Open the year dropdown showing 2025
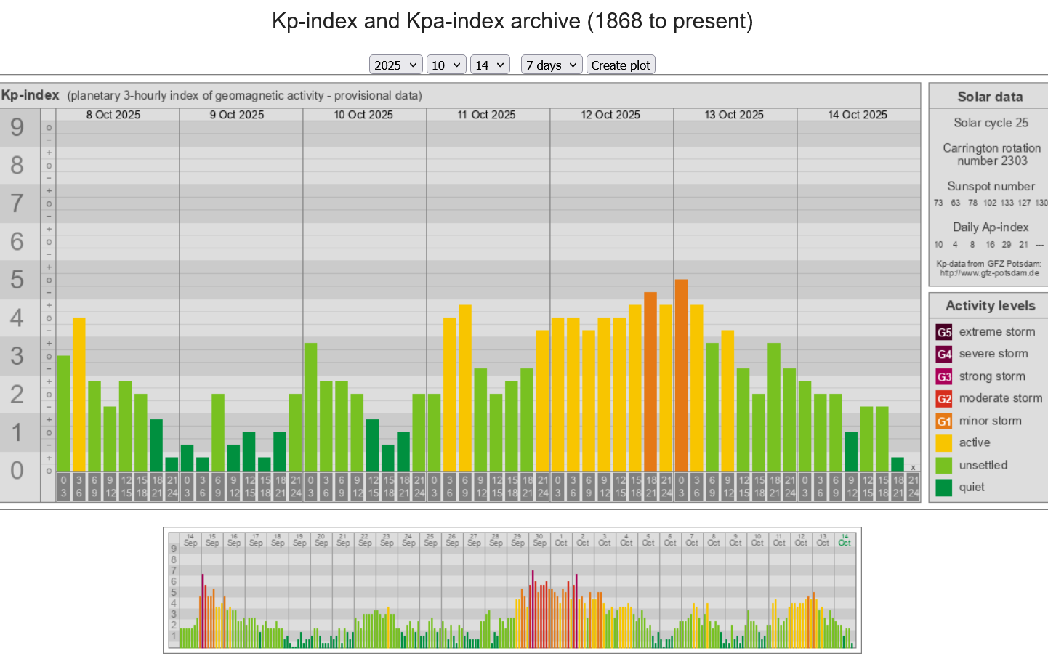 [395, 65]
